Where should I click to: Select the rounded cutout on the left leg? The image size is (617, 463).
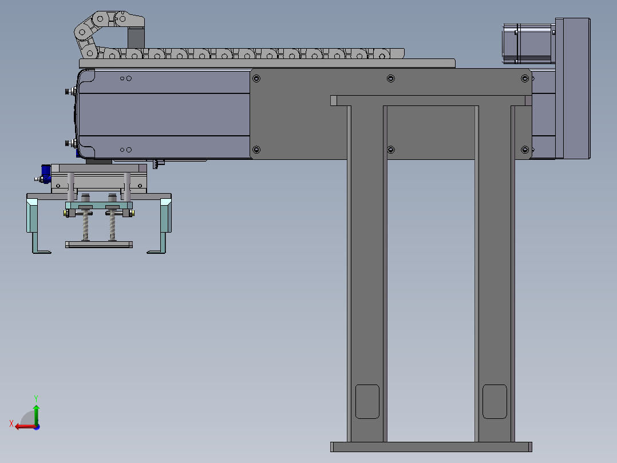pos(367,402)
